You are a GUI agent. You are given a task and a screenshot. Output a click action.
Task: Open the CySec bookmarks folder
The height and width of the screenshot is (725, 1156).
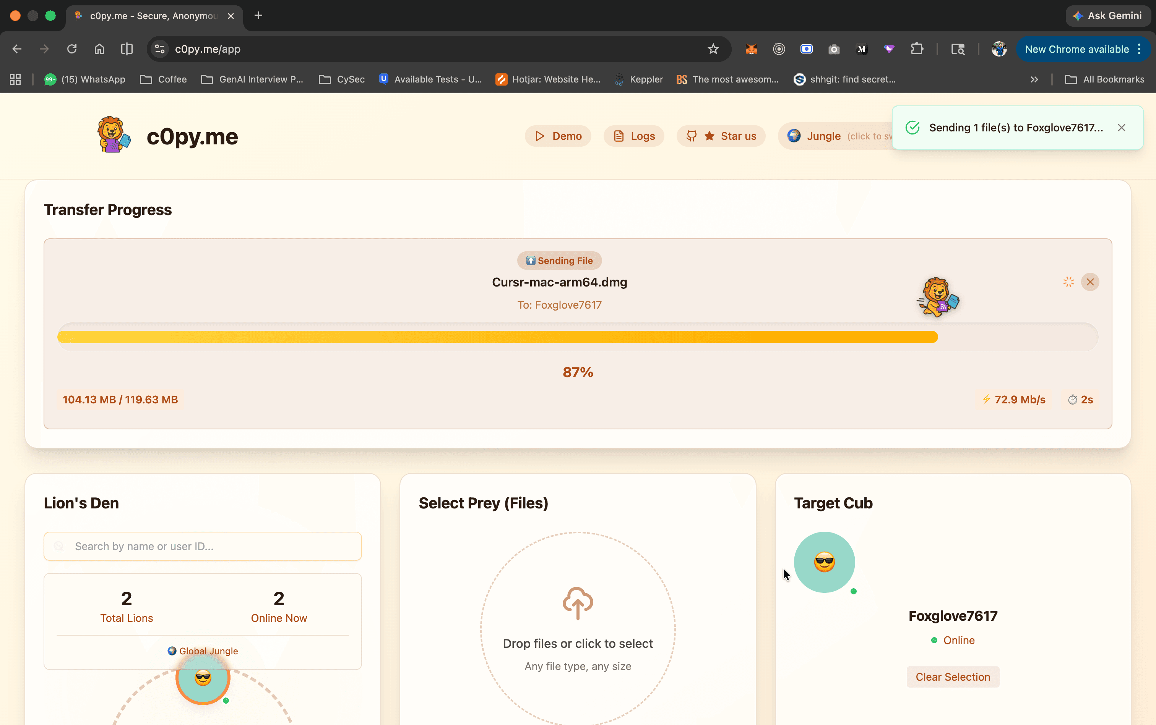pos(341,79)
